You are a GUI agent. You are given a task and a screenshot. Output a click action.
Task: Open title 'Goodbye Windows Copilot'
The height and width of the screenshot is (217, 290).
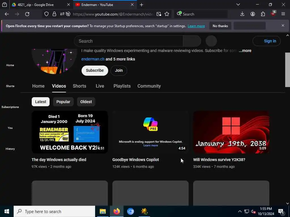coord(136,160)
